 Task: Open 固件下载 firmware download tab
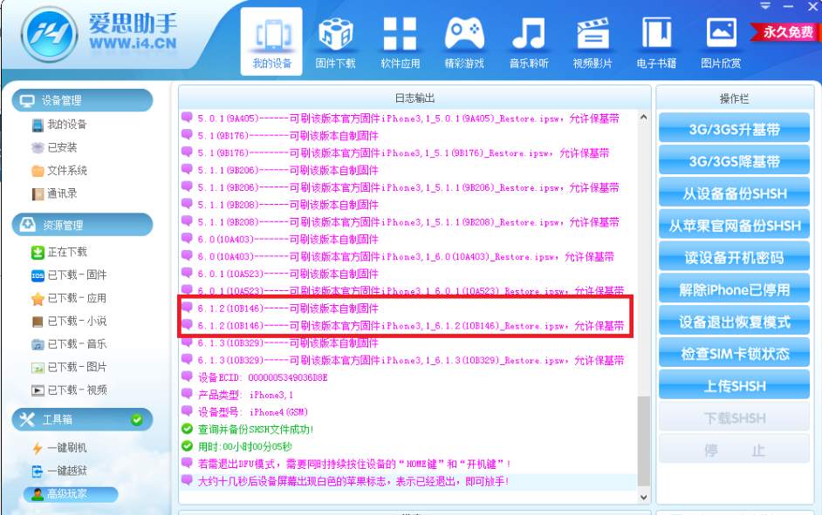(x=335, y=44)
